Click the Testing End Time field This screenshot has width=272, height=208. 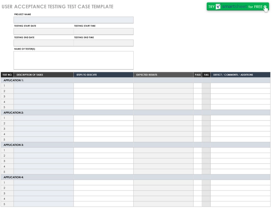104,43
